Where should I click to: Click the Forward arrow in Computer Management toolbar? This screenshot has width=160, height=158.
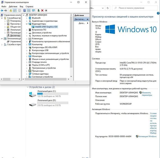(x=6, y=10)
